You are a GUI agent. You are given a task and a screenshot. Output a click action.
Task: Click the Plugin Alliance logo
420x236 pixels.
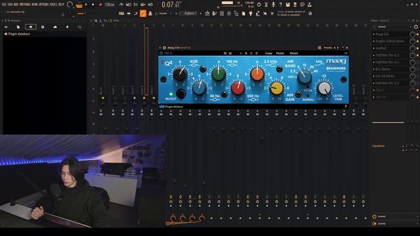171,106
